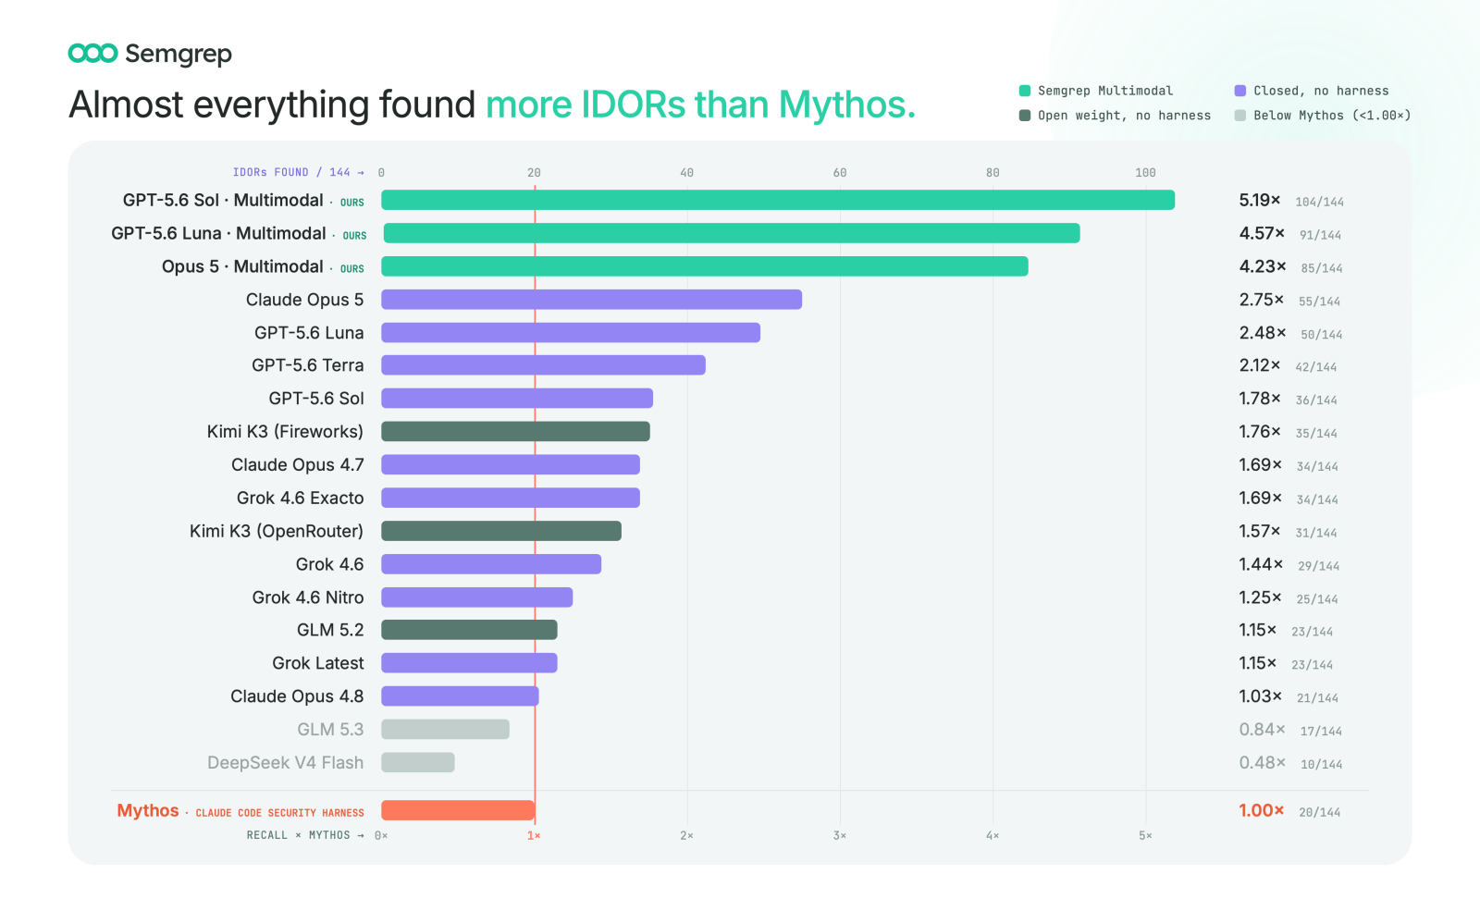Screen dimensions: 1480x899
Task: Click the Semgrep logo icon
Action: [92, 54]
